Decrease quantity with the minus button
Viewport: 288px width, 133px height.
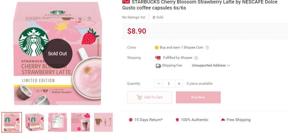pos(159,84)
